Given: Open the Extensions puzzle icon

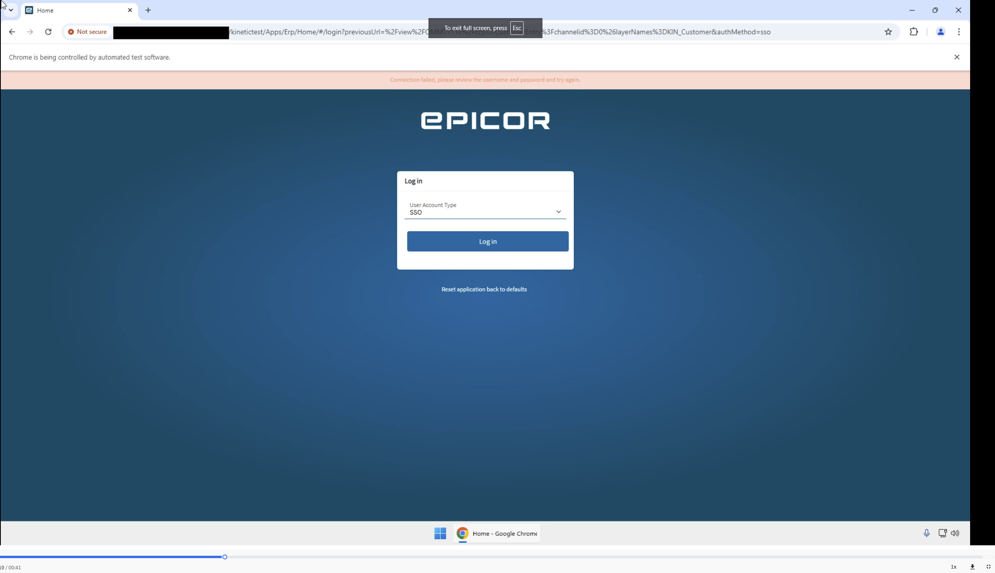Looking at the screenshot, I should point(913,32).
